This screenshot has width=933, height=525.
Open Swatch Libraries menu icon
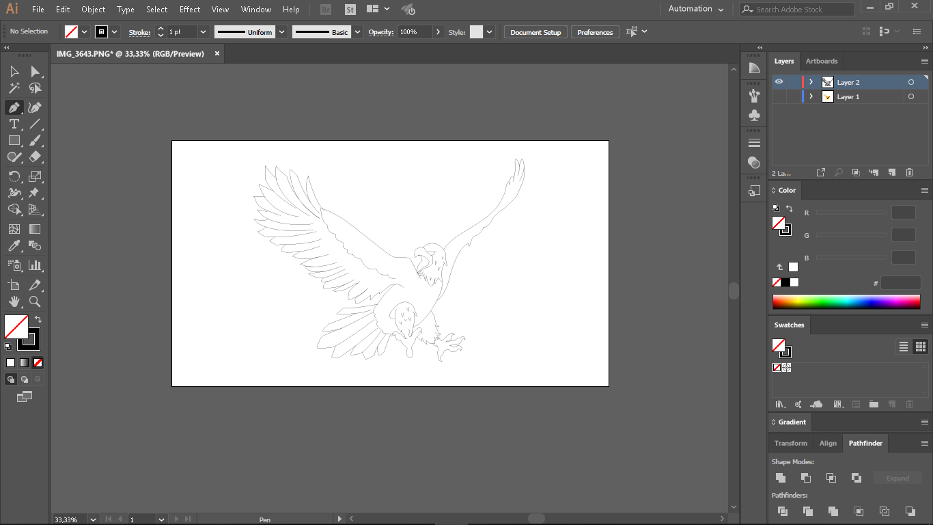point(780,405)
